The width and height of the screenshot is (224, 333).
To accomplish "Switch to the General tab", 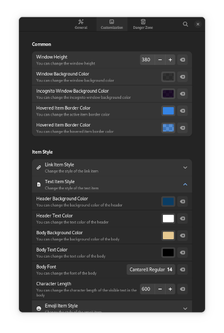I will click(81, 24).
